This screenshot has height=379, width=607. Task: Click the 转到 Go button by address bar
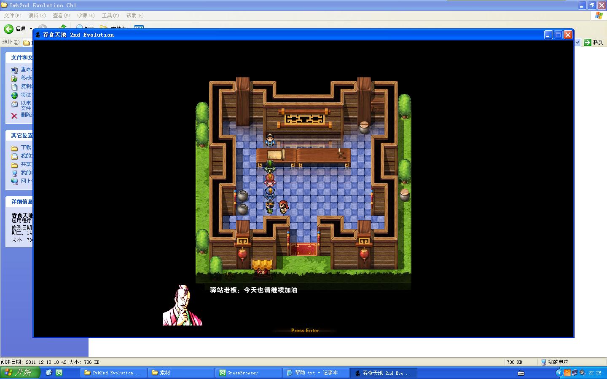point(594,43)
